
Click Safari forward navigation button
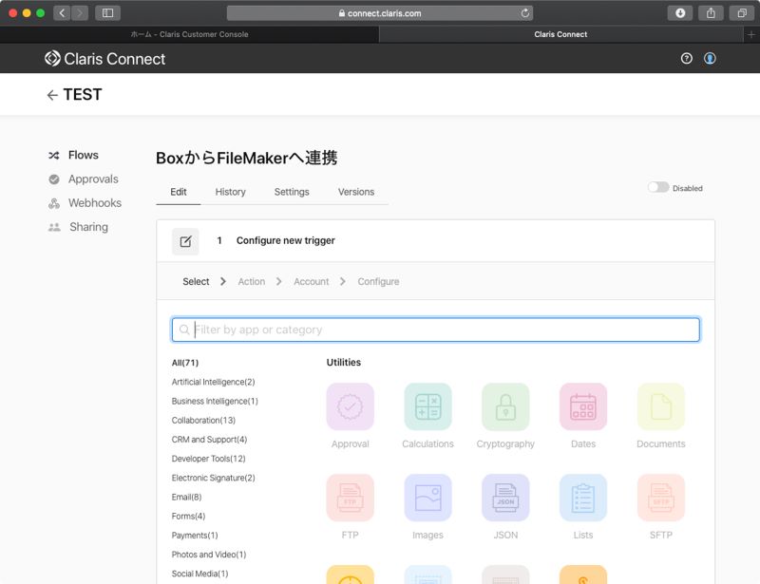pyautogui.click(x=80, y=13)
